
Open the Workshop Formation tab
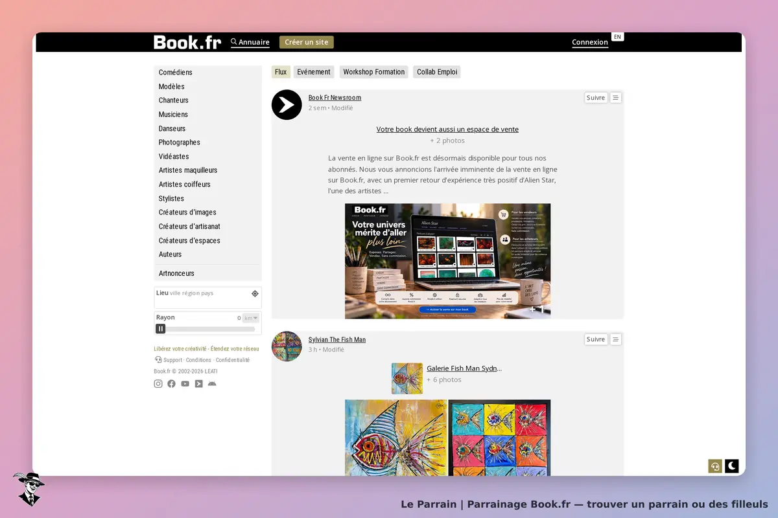point(374,72)
